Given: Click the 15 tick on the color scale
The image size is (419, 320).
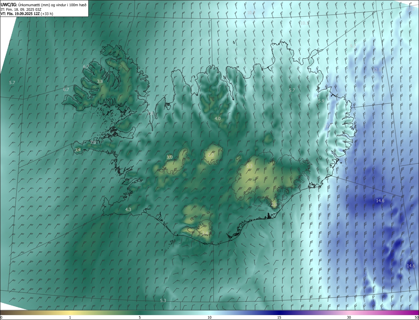Looking at the screenshot, I should pos(279,317).
